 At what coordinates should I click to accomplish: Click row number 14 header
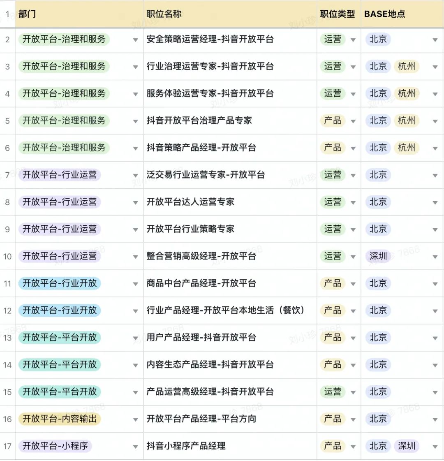(x=7, y=365)
